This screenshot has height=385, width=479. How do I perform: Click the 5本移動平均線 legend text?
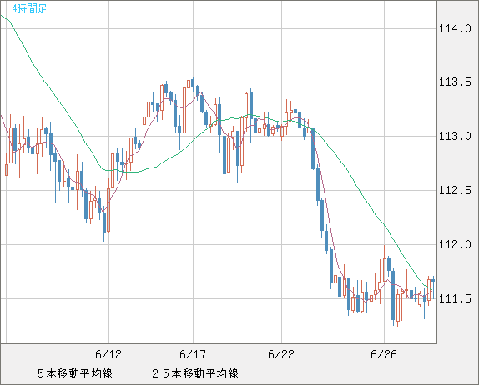pos(75,373)
